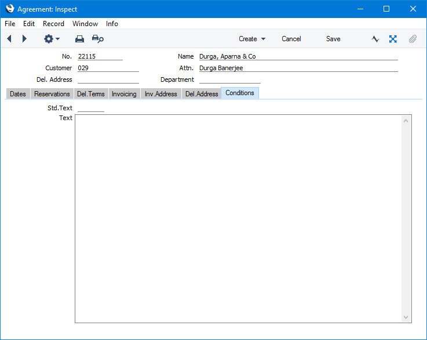The image size is (427, 340).
Task: Click the Save button
Action: 333,39
